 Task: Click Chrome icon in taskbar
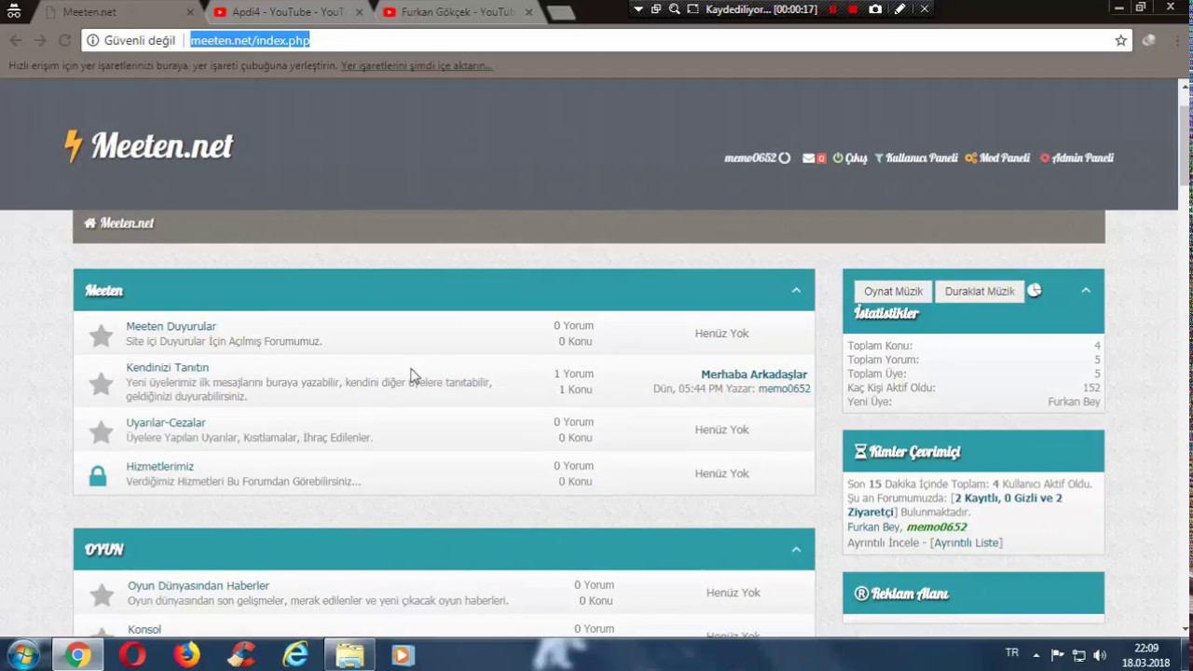point(78,655)
